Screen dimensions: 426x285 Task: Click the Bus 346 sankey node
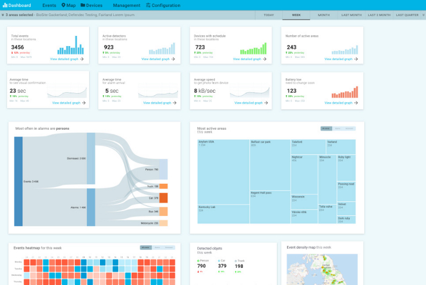pyautogui.click(x=163, y=212)
